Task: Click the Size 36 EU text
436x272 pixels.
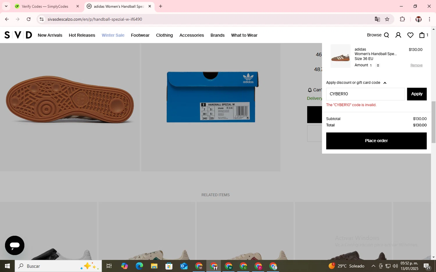Action: point(364,59)
